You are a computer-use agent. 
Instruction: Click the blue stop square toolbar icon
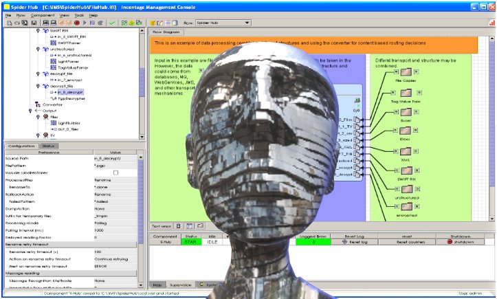tap(92, 23)
